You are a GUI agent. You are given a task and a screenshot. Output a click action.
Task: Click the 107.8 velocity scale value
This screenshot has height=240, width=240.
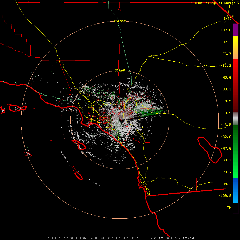pos(226,30)
